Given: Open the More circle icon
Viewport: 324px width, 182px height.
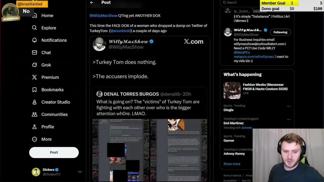Looking at the screenshot, I should pos(34,139).
